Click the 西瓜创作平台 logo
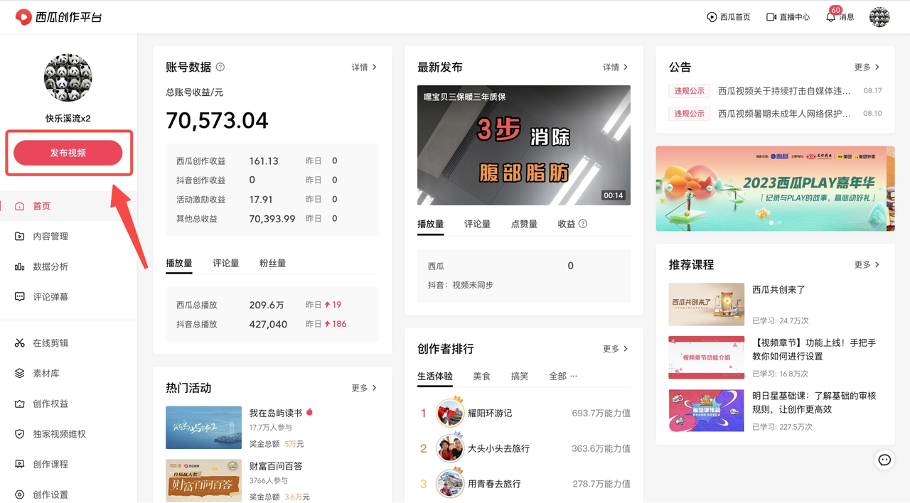Image resolution: width=910 pixels, height=503 pixels. point(58,16)
